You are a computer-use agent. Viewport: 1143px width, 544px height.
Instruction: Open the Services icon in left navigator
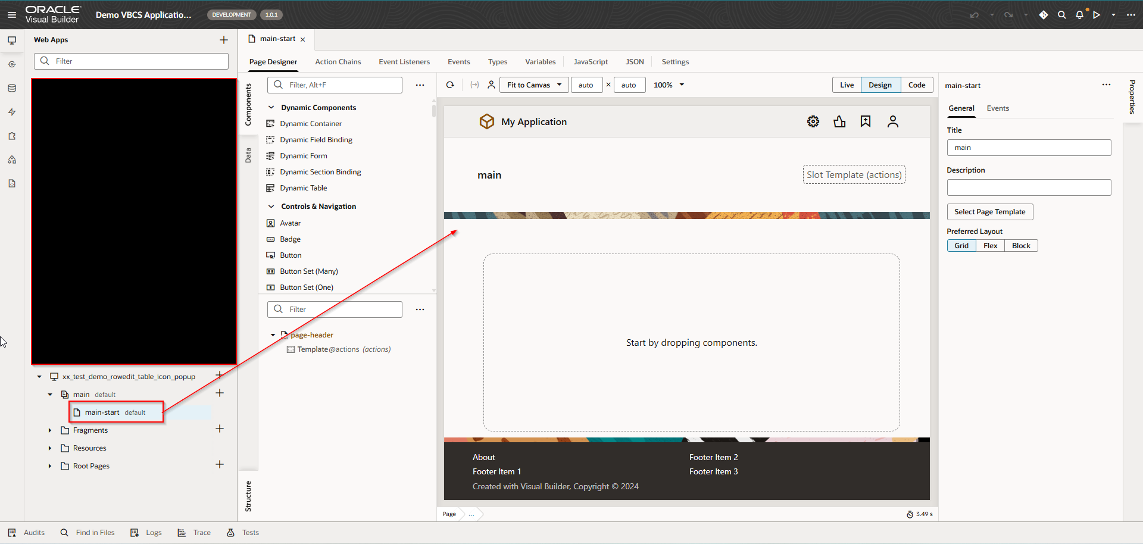(x=12, y=64)
